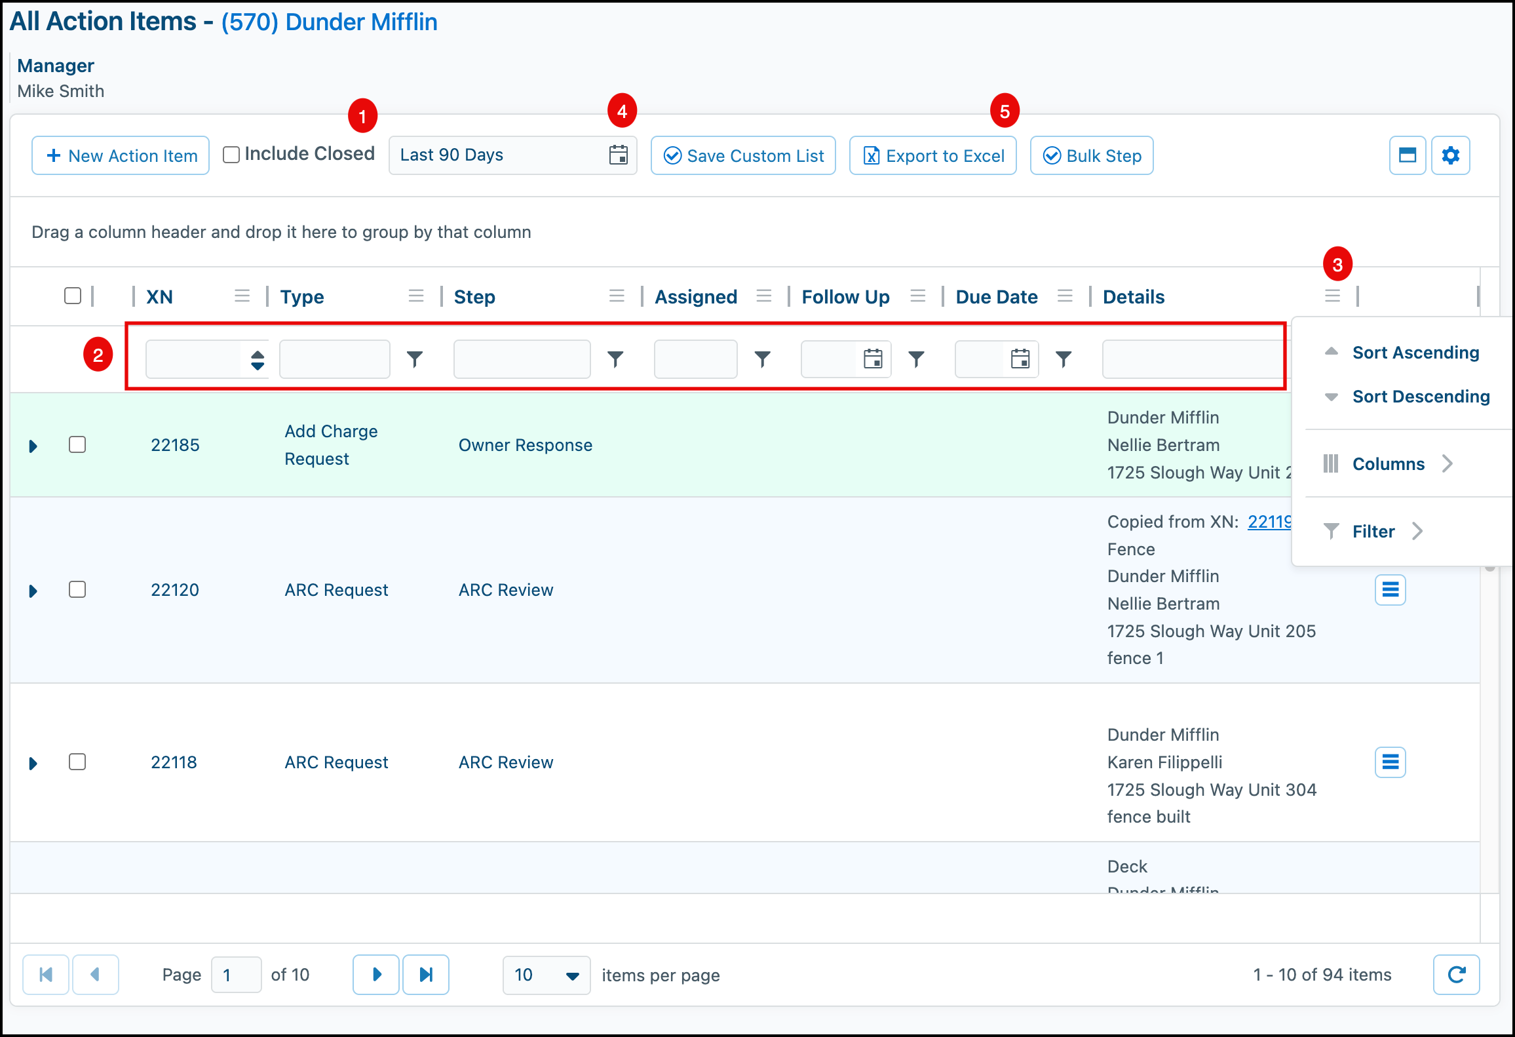The image size is (1515, 1037).
Task: Open the Assigned column menu icon
Action: coord(763,296)
